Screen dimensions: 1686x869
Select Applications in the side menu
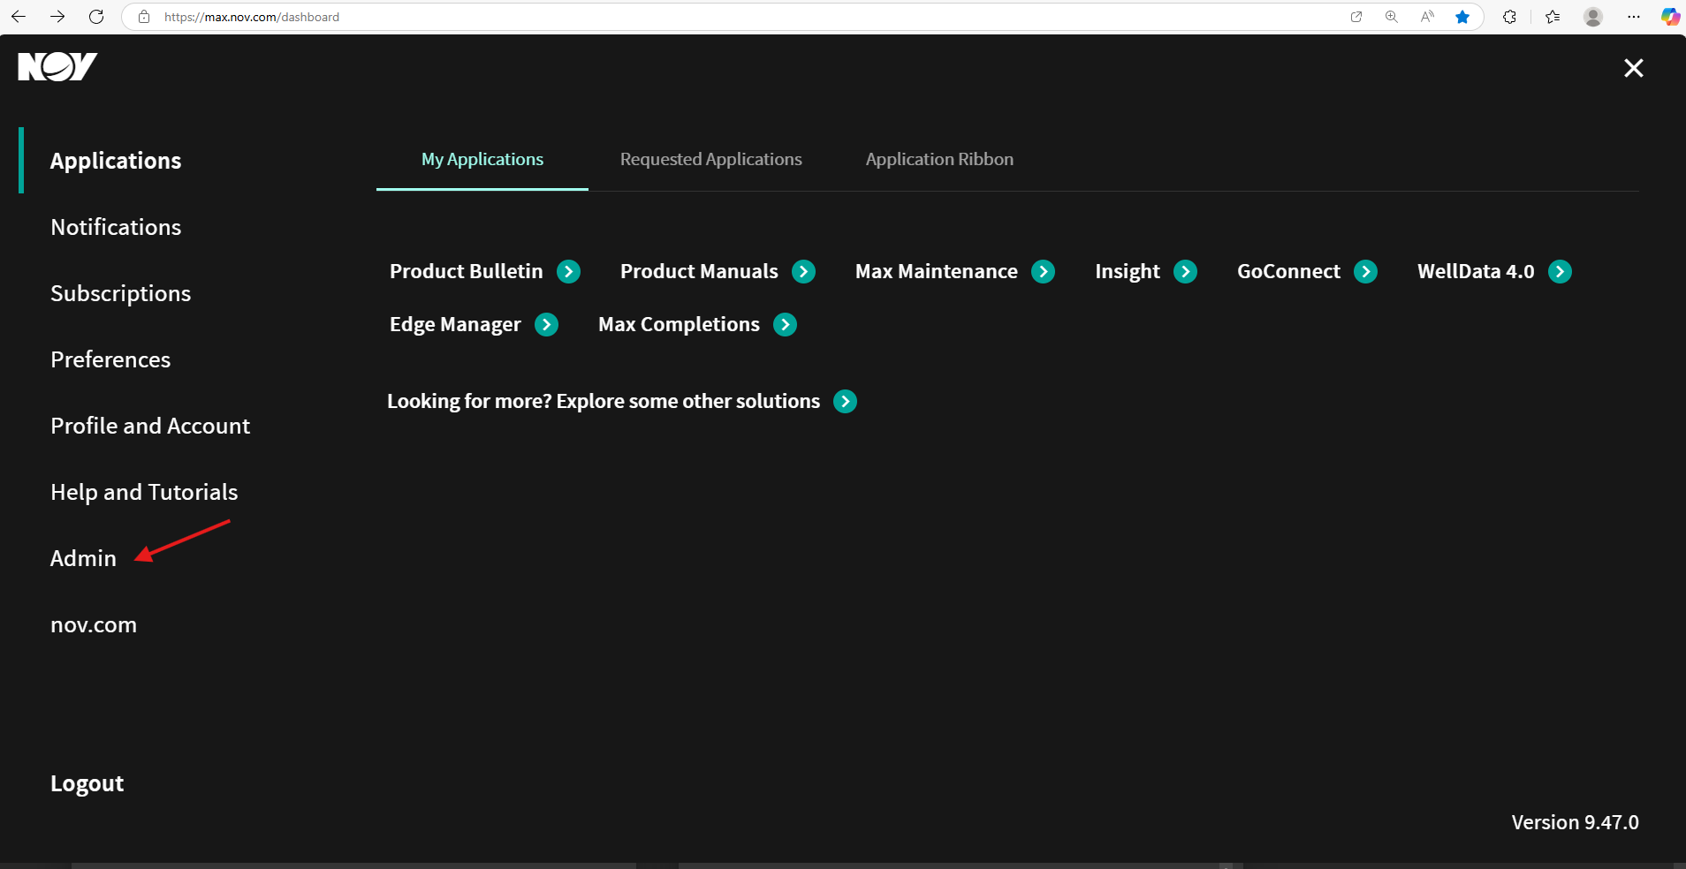(x=116, y=161)
